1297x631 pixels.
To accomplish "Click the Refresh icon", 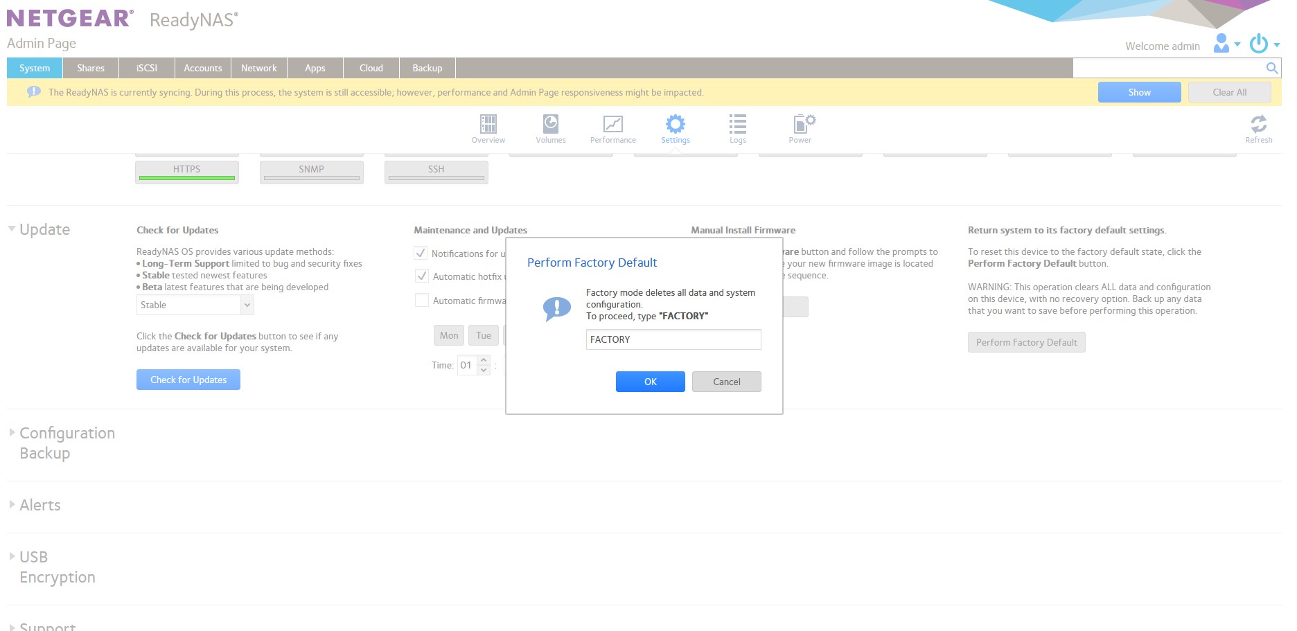I will pos(1258,125).
